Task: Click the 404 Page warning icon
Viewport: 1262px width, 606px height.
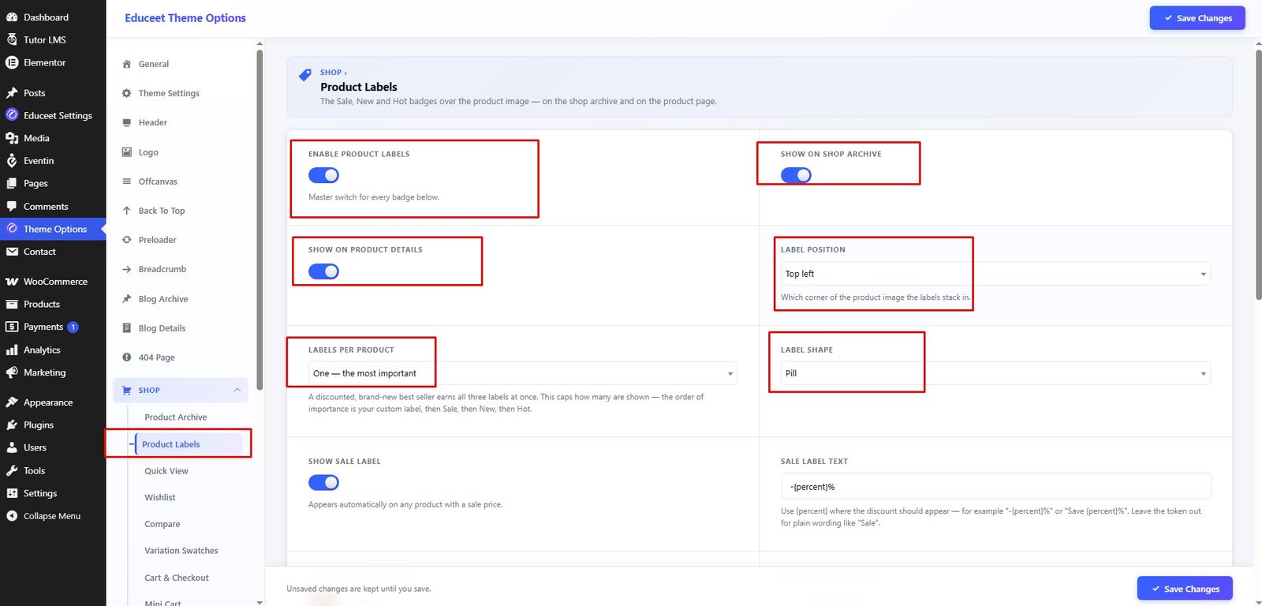Action: (x=127, y=357)
